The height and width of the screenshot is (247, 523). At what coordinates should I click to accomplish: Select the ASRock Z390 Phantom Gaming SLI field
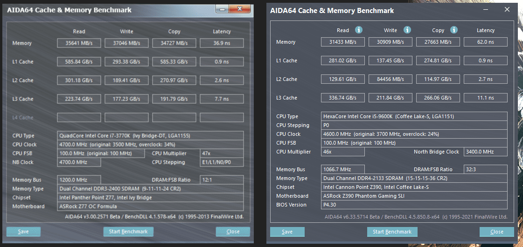[414, 196]
